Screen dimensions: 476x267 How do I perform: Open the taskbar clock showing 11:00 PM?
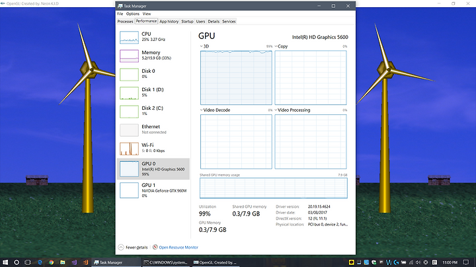click(x=450, y=262)
